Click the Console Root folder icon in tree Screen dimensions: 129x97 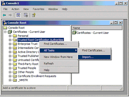coord(5,28)
